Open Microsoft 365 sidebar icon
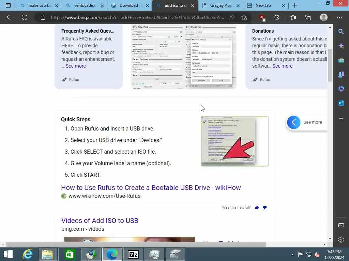Image resolution: width=349 pixels, height=261 pixels. point(341,89)
